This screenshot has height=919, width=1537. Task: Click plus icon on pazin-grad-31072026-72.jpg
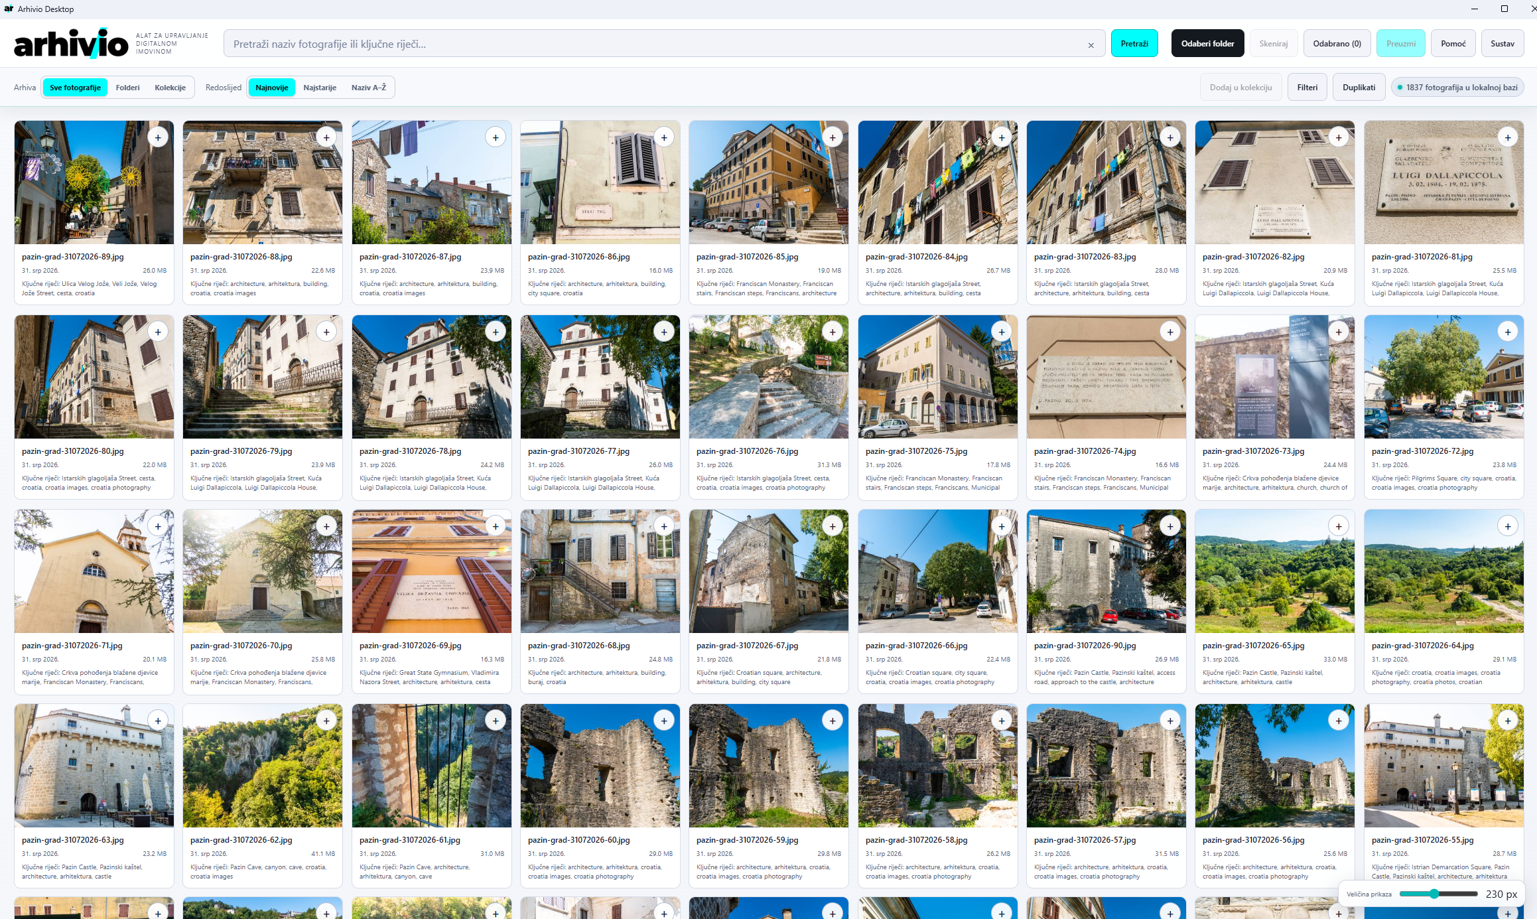pos(1508,332)
